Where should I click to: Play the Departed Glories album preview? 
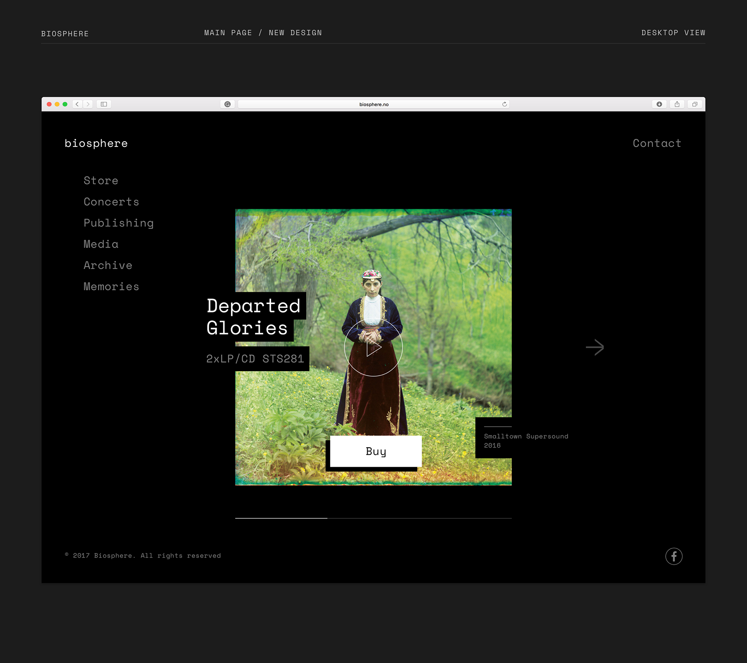pyautogui.click(x=373, y=347)
